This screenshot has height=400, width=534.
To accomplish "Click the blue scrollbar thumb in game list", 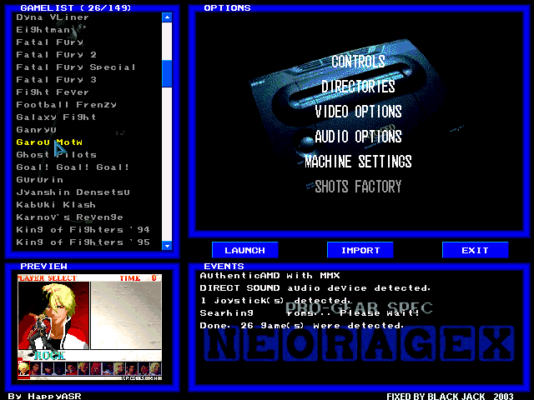I will pos(167,74).
